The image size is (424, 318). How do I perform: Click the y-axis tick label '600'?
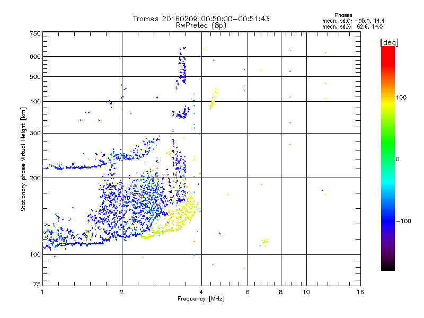coord(35,57)
